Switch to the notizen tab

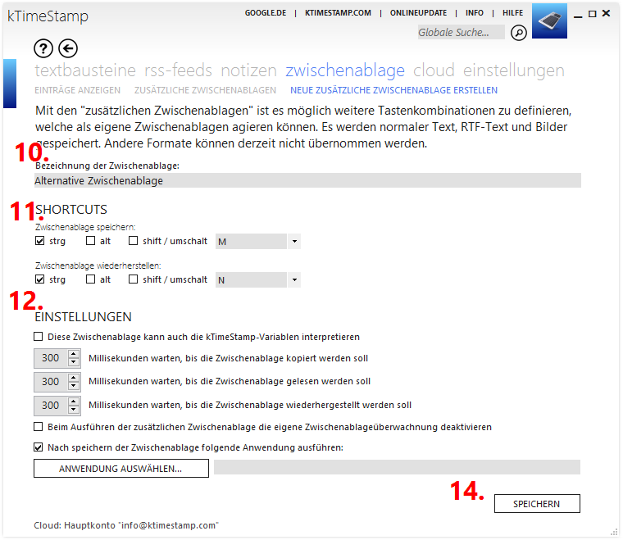(x=248, y=70)
